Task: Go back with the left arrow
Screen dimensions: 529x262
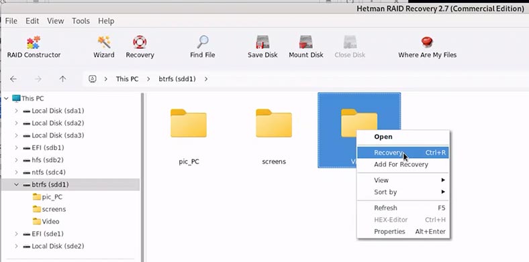Action: point(13,79)
